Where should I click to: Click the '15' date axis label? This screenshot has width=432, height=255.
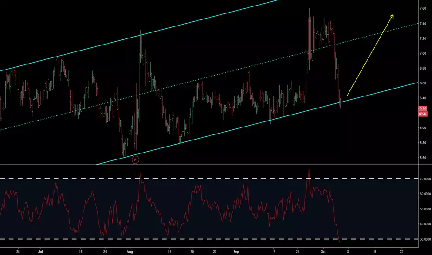[x=375, y=252]
